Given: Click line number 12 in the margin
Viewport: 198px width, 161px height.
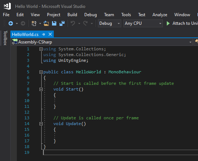Looking at the screenshot, I should tap(27, 112).
